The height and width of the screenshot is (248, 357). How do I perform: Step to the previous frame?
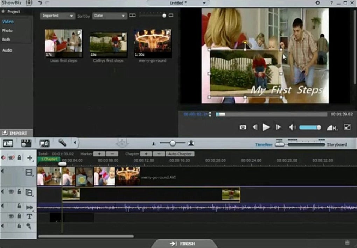click(255, 127)
